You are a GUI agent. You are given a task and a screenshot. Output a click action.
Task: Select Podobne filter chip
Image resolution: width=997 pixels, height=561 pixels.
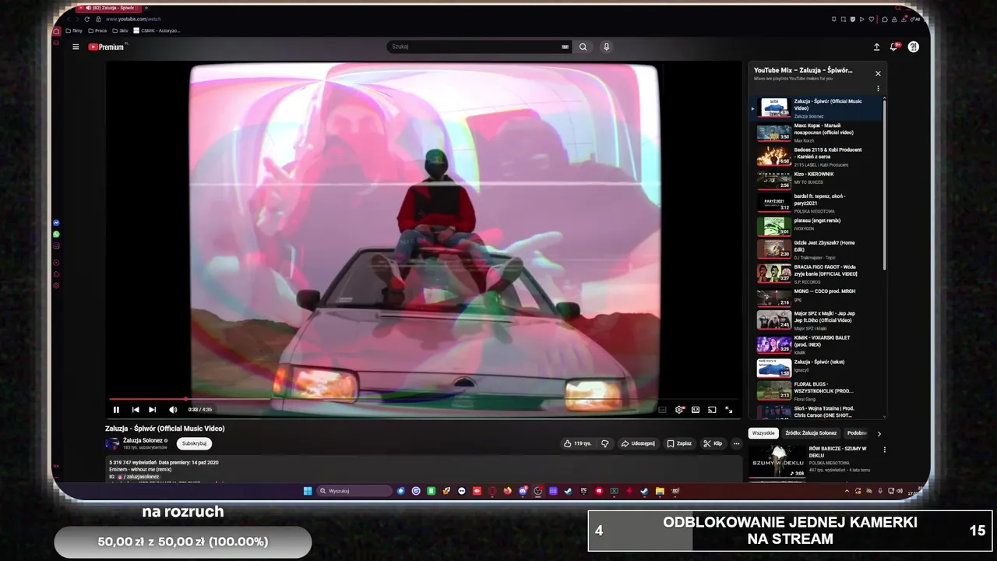(857, 433)
